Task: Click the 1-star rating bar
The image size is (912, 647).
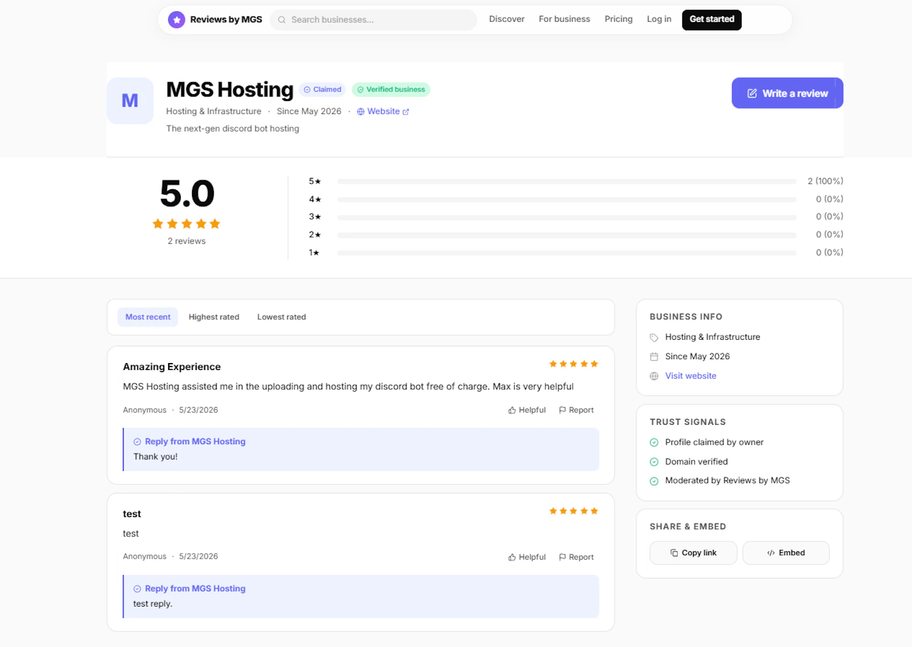Action: pos(567,253)
